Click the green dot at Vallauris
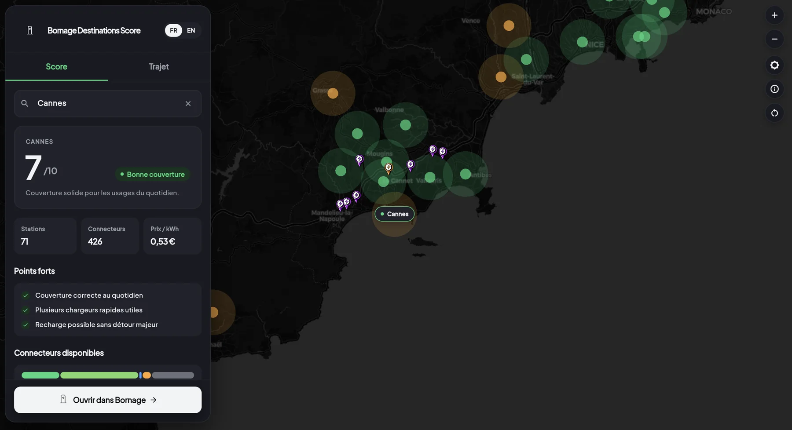 coord(430,177)
